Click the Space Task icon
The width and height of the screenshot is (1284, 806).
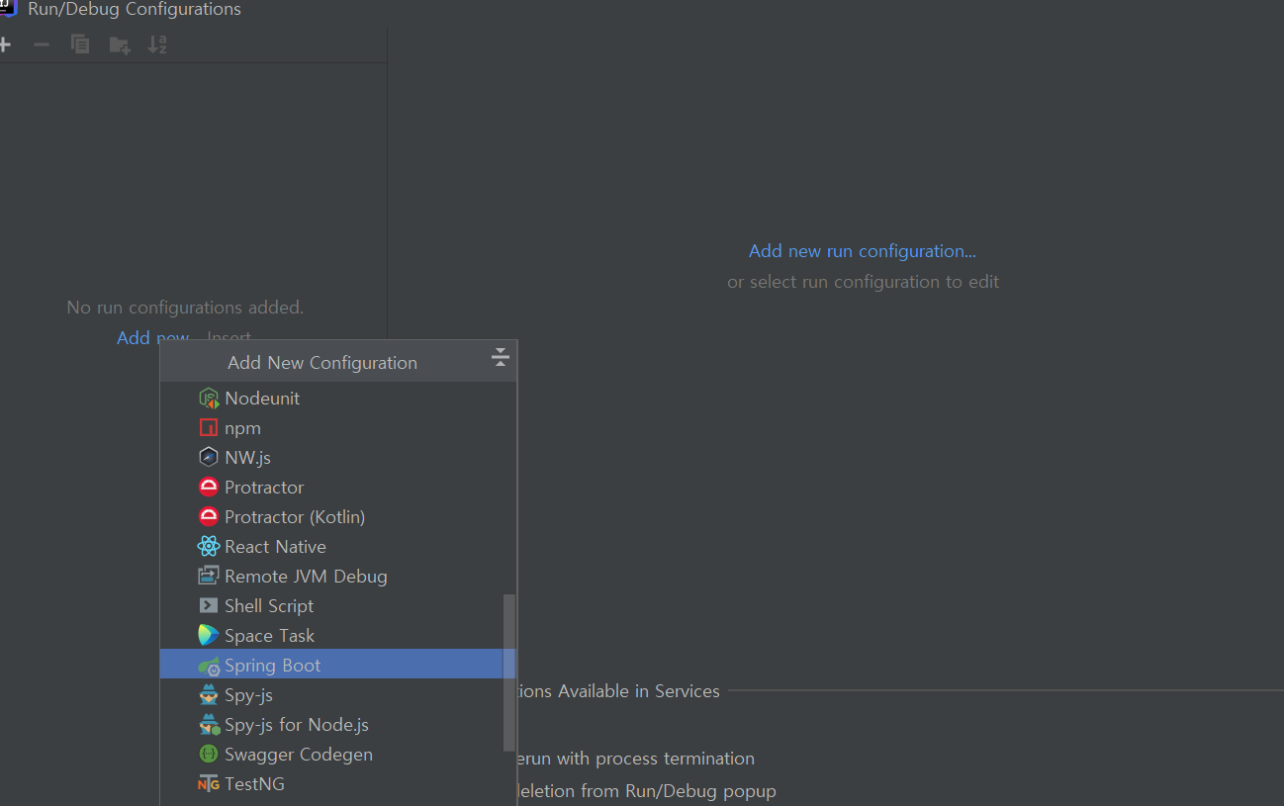pos(209,636)
